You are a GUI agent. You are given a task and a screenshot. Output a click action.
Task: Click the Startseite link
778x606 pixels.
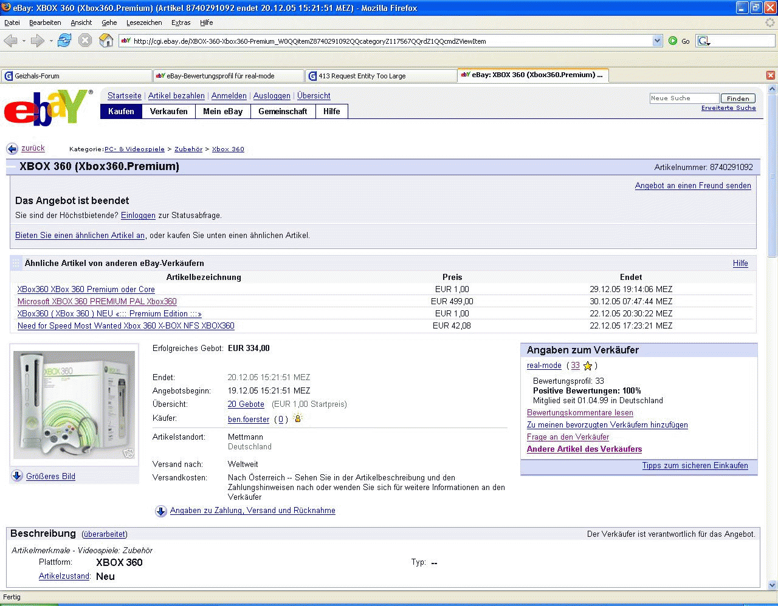pos(125,96)
